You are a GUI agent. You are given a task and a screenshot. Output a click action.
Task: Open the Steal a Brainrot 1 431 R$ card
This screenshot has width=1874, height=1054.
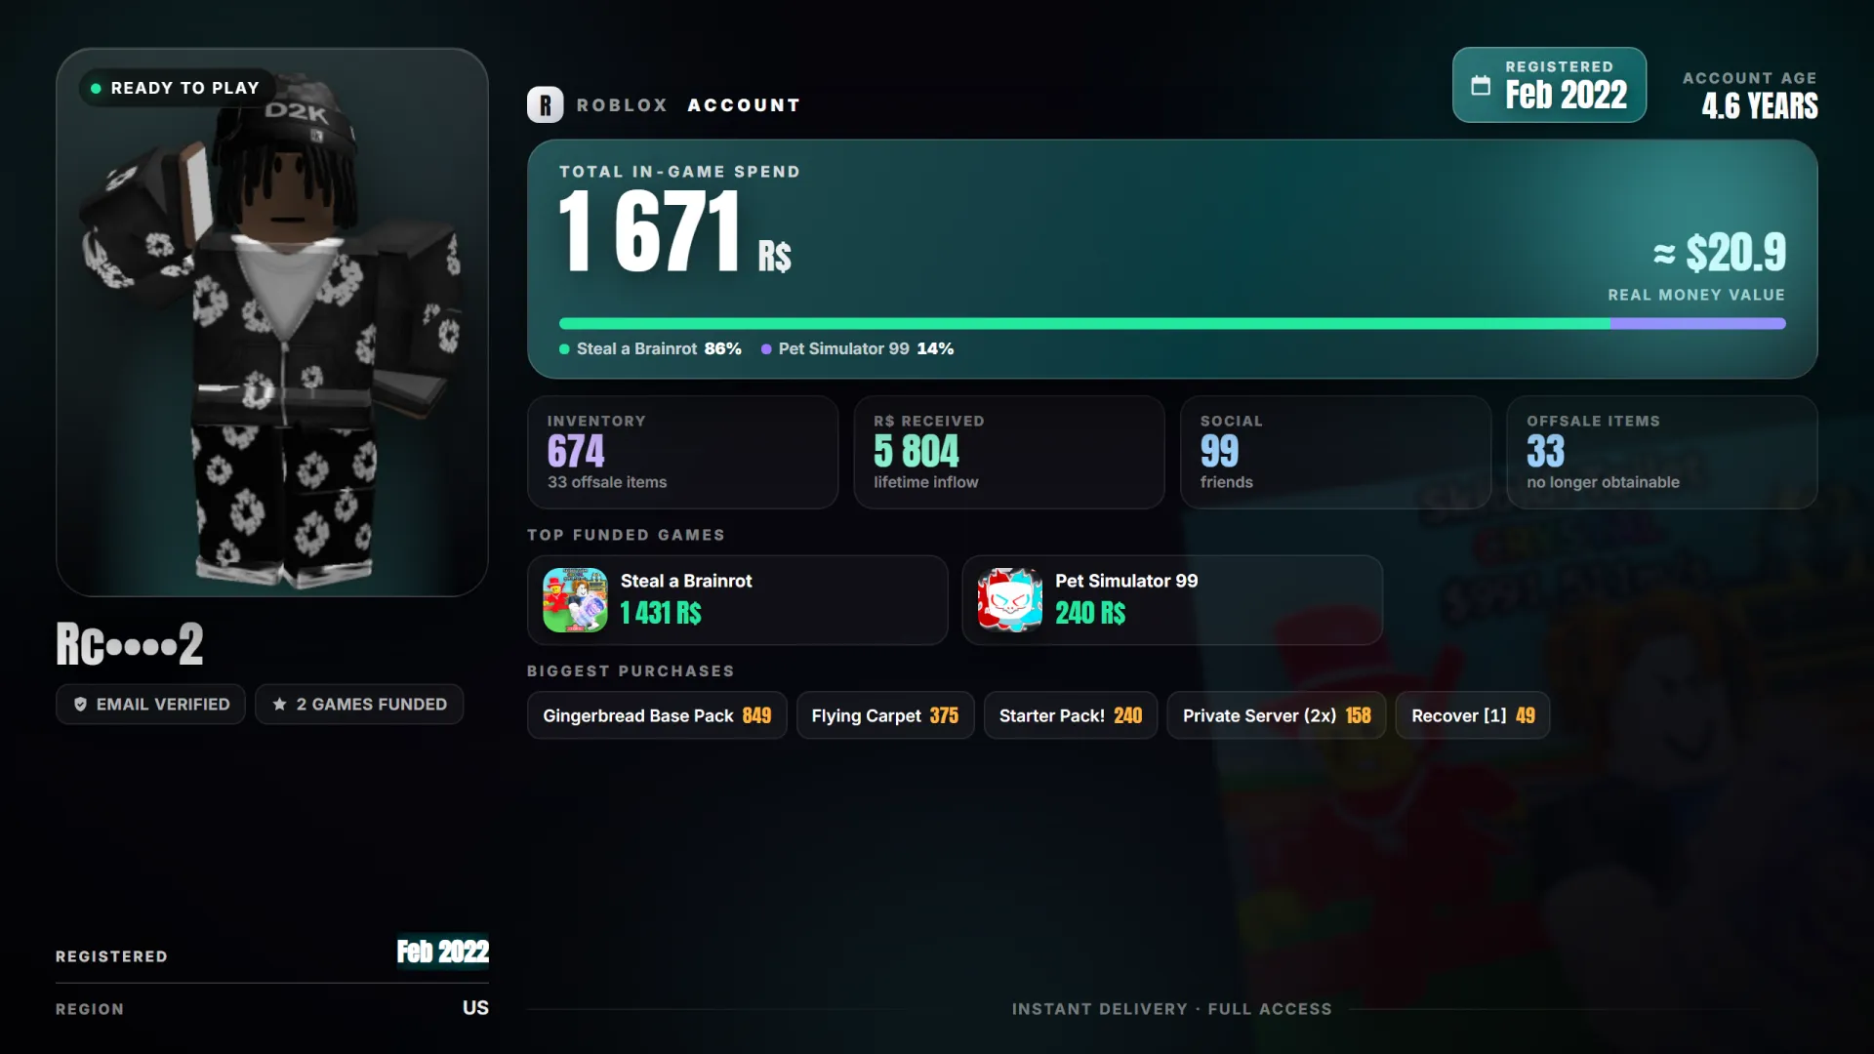tap(738, 600)
